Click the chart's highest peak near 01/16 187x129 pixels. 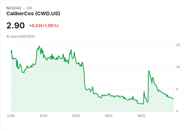39,46
